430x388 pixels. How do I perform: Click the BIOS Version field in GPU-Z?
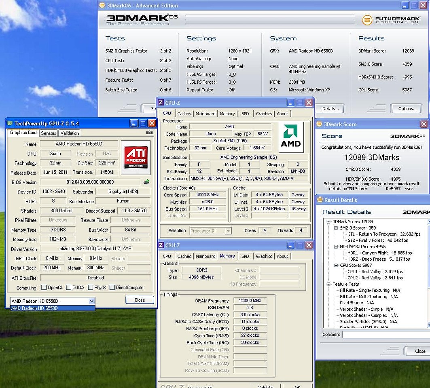click(90, 182)
